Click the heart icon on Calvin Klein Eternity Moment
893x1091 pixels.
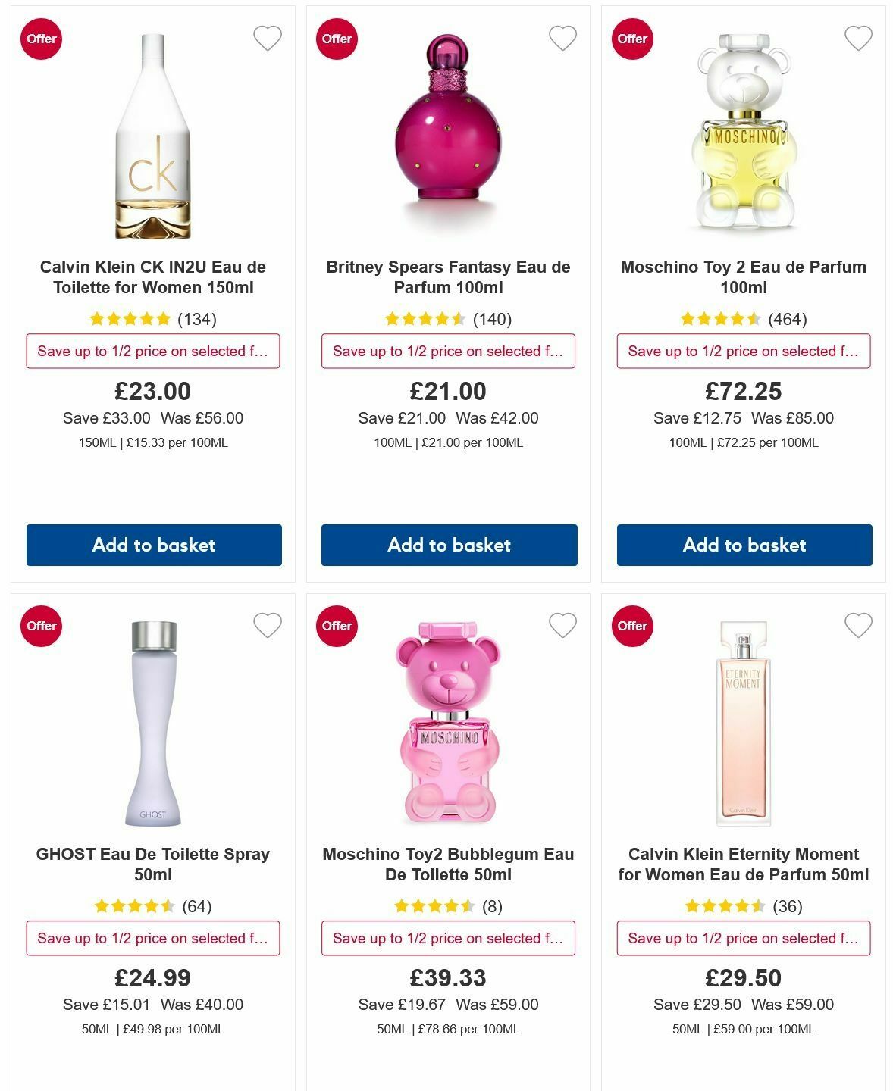pos(857,626)
